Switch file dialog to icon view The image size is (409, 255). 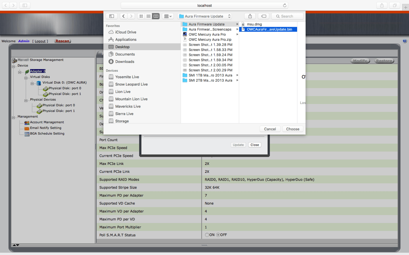pyautogui.click(x=141, y=16)
